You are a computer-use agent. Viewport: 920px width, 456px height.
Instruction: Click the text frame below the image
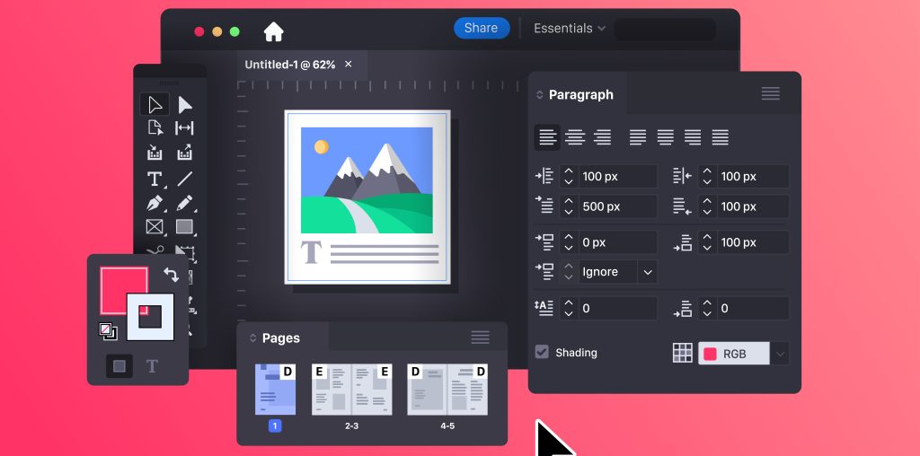369,252
